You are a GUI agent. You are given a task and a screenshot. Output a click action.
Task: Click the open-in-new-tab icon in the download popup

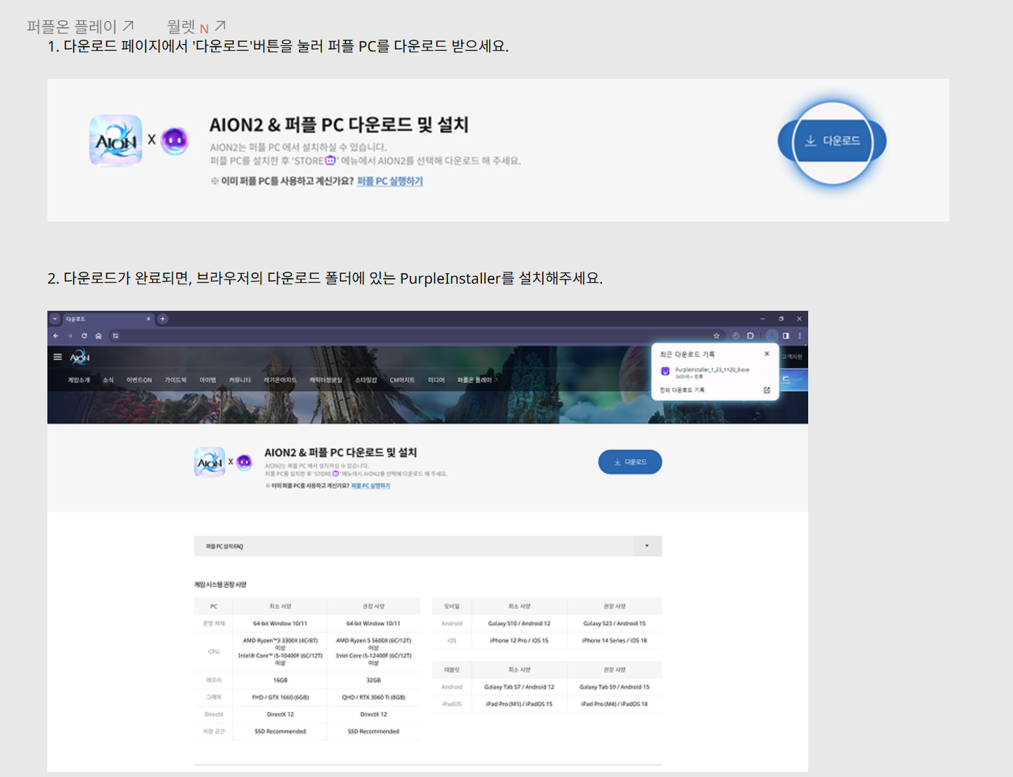pos(767,390)
